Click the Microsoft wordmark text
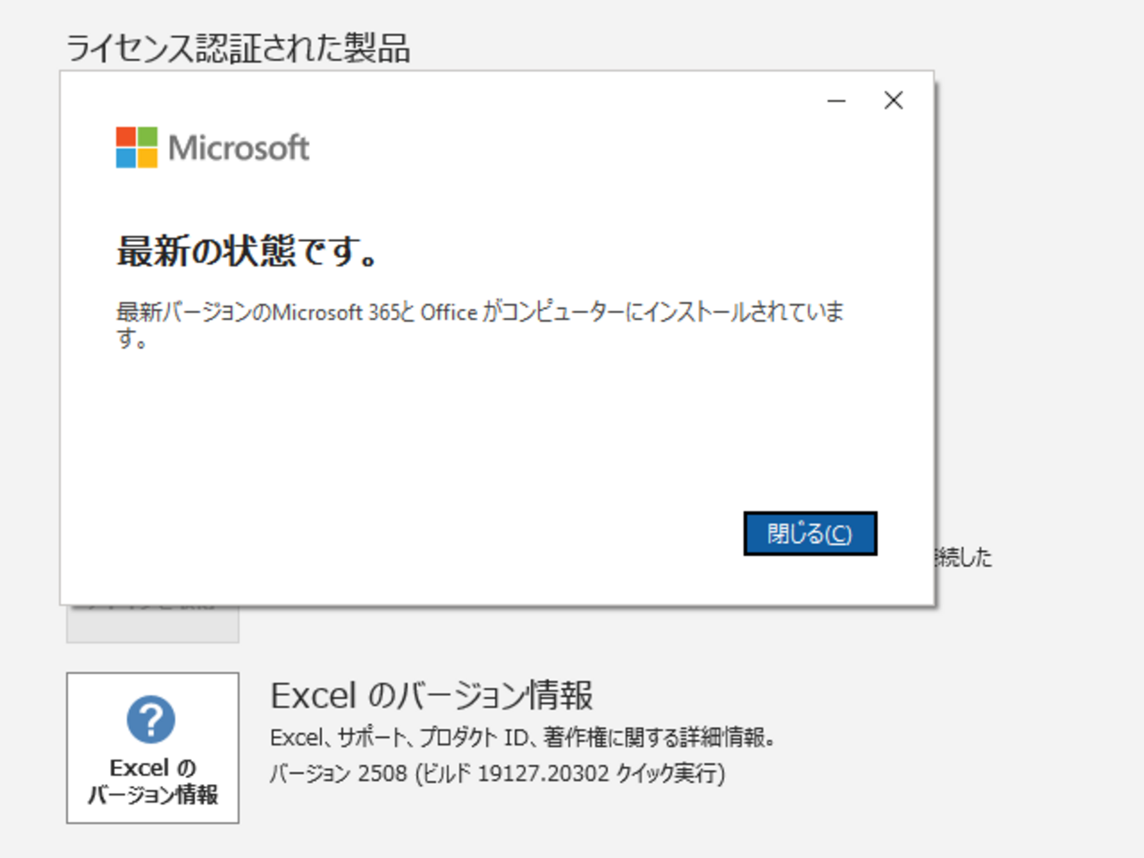 pyautogui.click(x=238, y=148)
